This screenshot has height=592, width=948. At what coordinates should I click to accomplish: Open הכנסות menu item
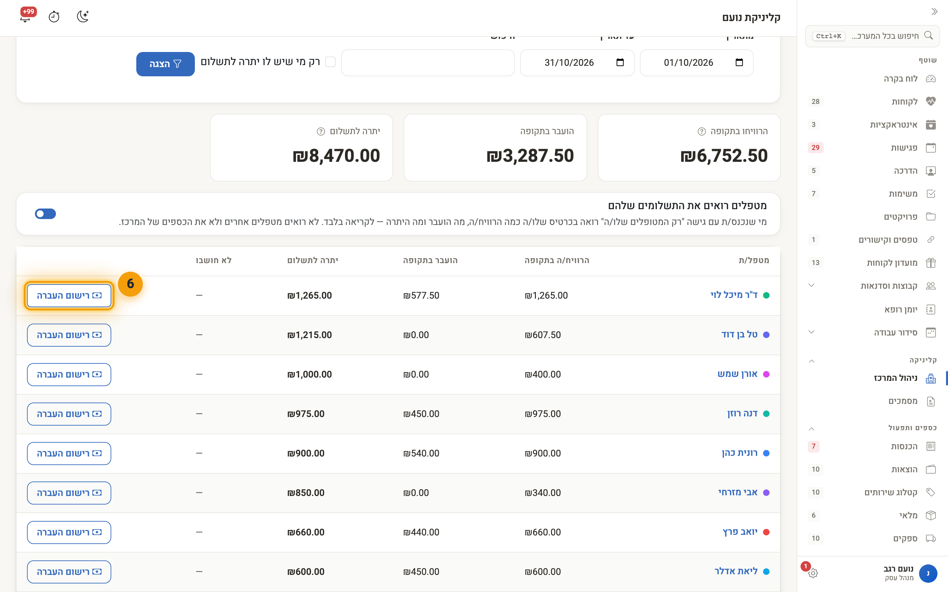tap(872, 446)
